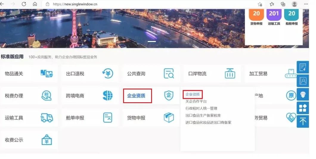Open 出口食品生产备案核准 menu item

click(x=203, y=115)
